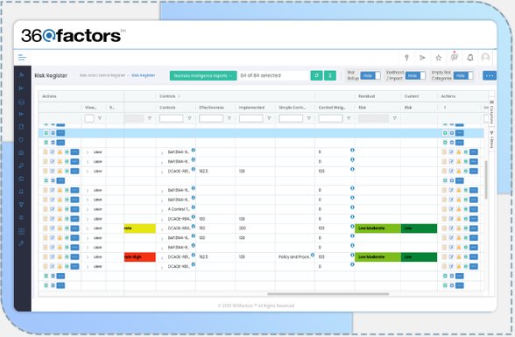
Task: Click the right blue more button in highlighted row
Action: pyautogui.click(x=460, y=133)
